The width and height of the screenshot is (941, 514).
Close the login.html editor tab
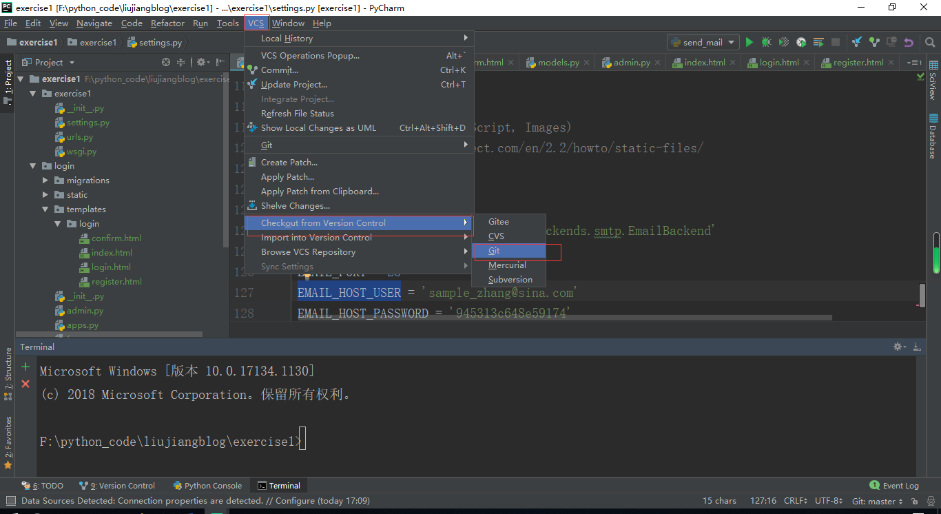pos(807,62)
